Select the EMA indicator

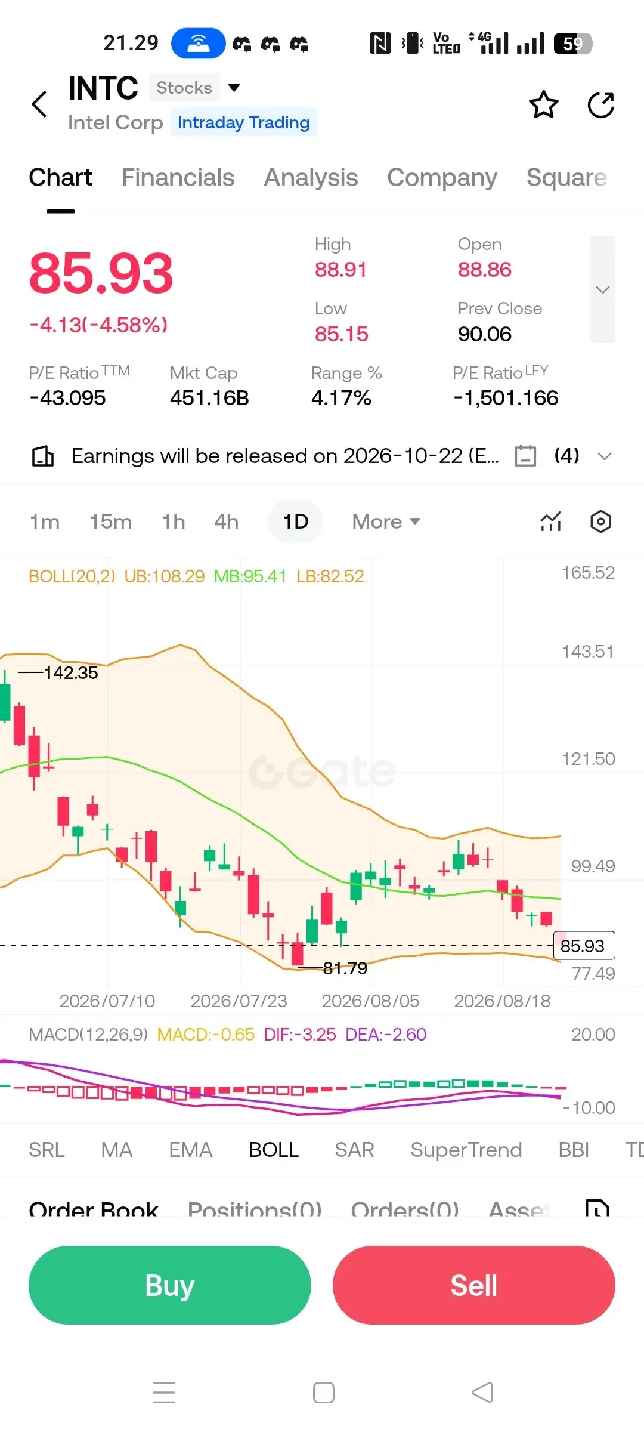pos(190,1150)
